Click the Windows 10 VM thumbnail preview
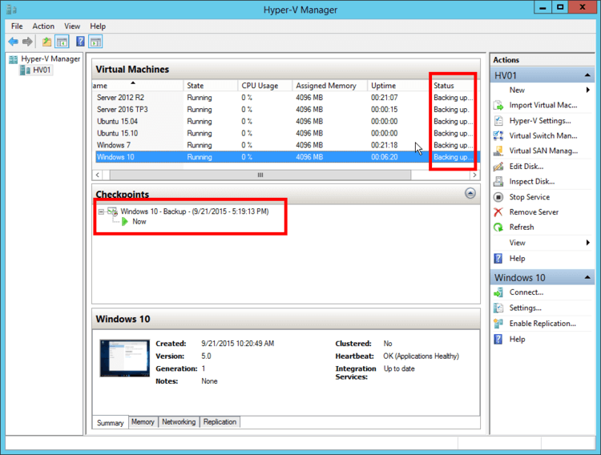601x455 pixels. [123, 358]
